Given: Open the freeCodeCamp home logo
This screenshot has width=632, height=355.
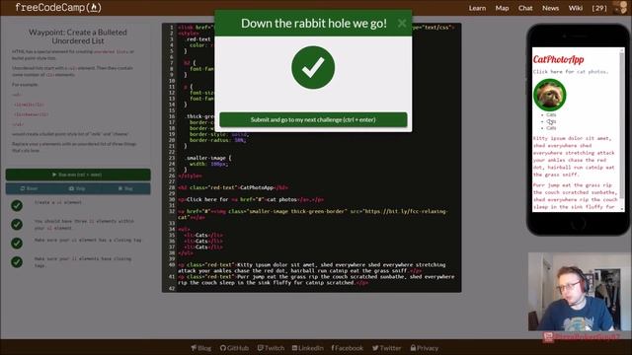Looking at the screenshot, I should click(58, 8).
